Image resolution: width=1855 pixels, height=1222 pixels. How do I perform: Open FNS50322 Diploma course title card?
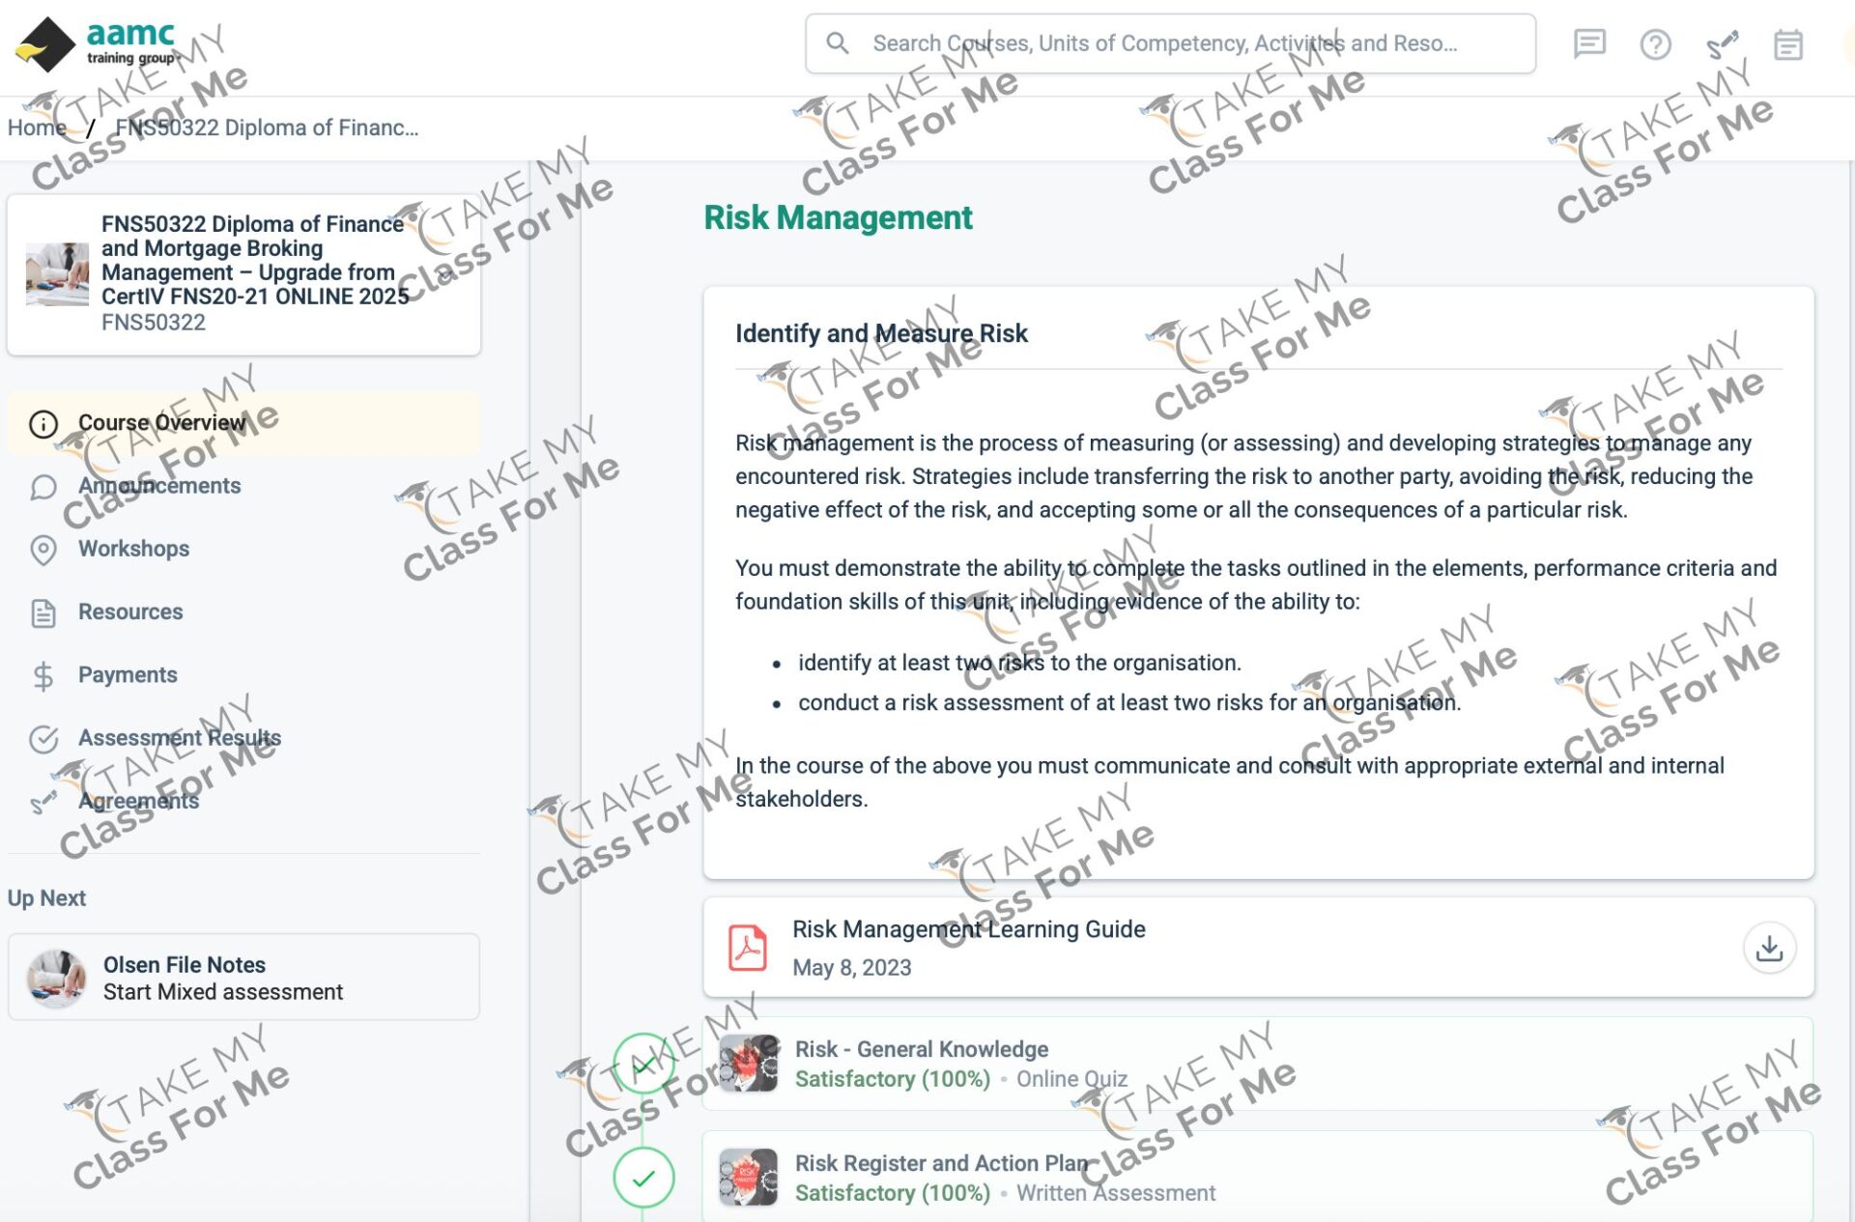pos(243,274)
